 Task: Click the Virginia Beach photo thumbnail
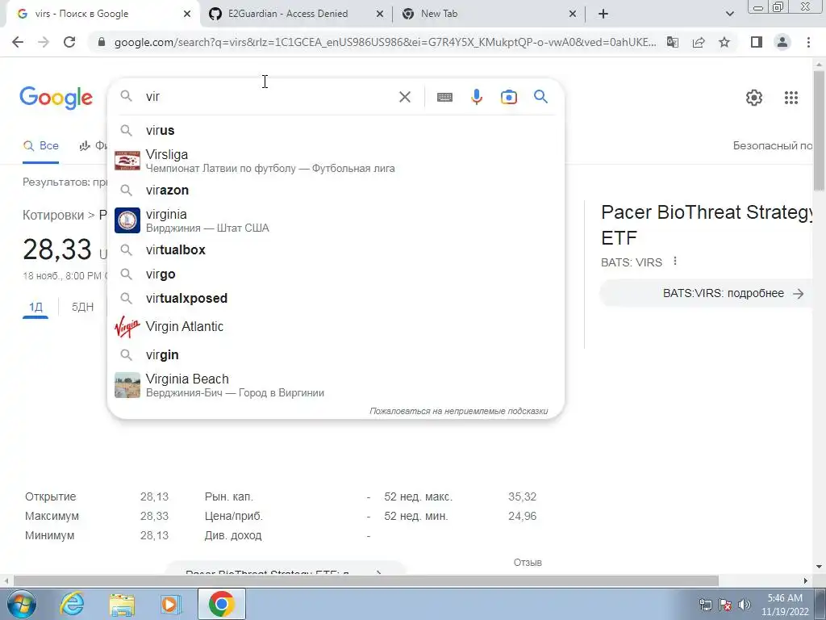127,385
